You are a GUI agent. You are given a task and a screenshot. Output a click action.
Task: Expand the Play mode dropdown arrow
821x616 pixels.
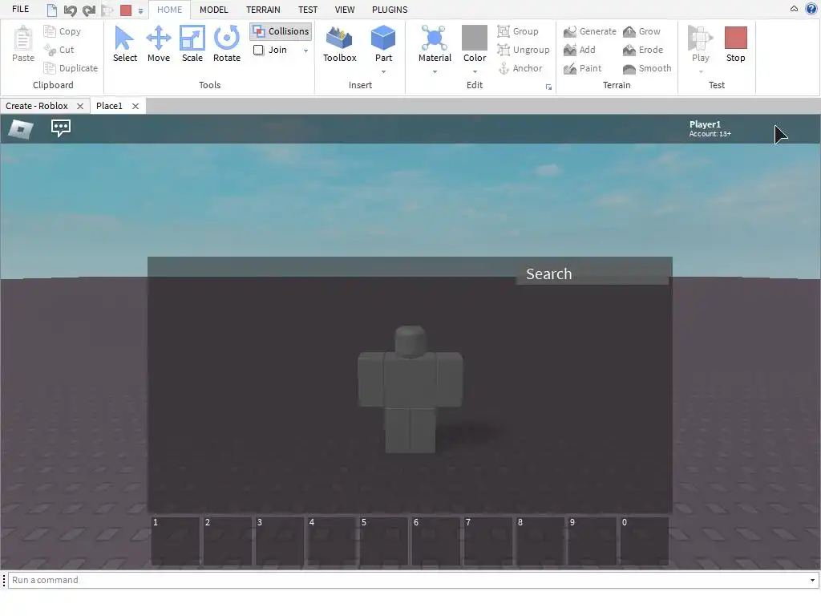[701, 71]
